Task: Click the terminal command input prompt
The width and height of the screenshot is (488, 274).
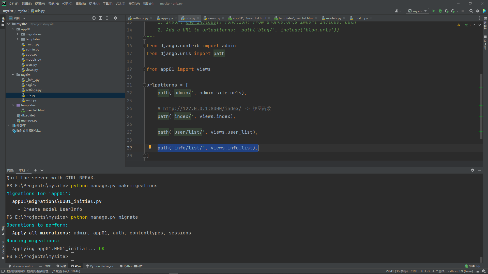Action: pyautogui.click(x=72, y=256)
